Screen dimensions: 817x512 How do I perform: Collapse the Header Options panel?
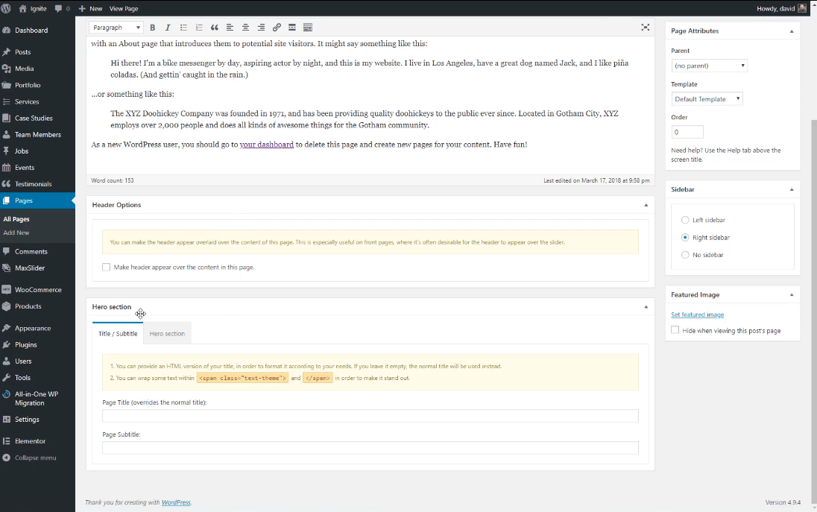[646, 205]
